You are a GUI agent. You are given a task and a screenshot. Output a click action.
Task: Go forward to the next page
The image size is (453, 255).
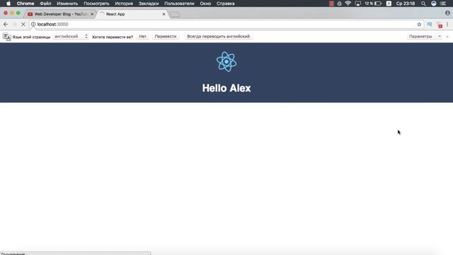(14, 24)
